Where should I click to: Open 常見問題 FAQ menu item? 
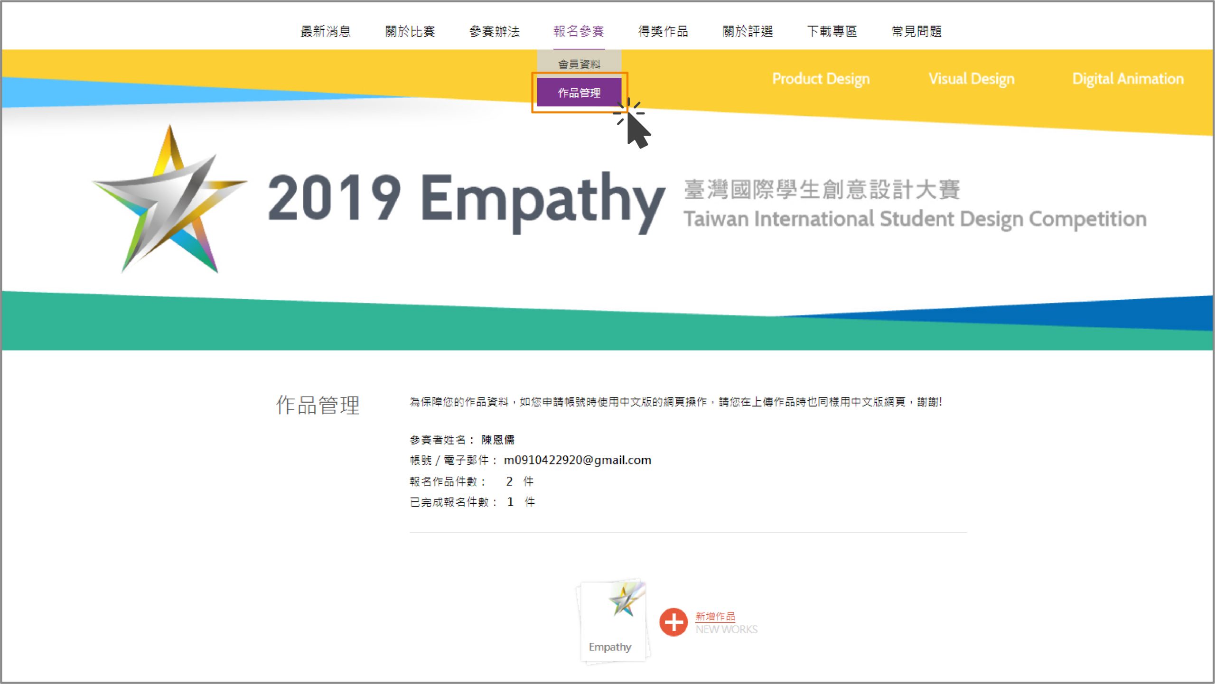click(916, 32)
